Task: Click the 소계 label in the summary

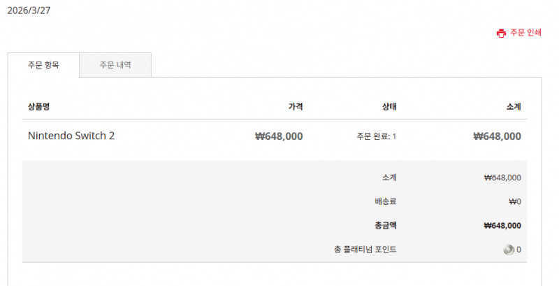Action: pos(389,178)
